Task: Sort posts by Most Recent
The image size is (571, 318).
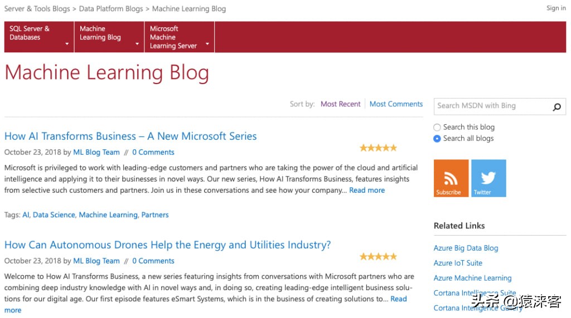Action: [x=340, y=104]
